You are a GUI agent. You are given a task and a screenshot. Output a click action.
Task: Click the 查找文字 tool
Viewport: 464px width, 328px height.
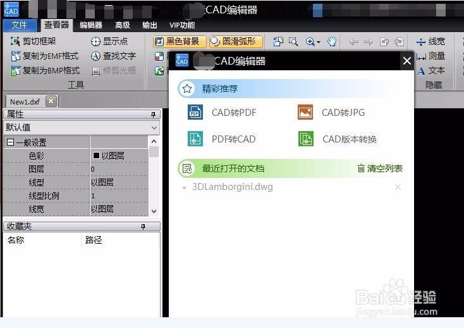pos(113,56)
